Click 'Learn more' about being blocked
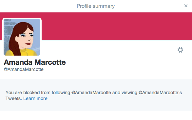 click(x=35, y=98)
